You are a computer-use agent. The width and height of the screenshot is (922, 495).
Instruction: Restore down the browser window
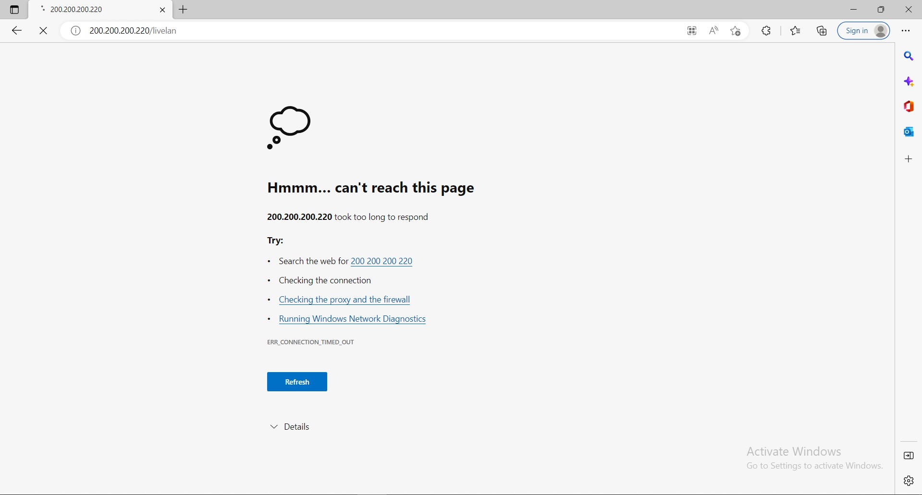881,10
